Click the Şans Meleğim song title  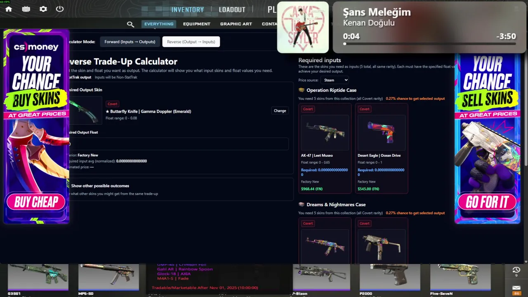[377, 12]
